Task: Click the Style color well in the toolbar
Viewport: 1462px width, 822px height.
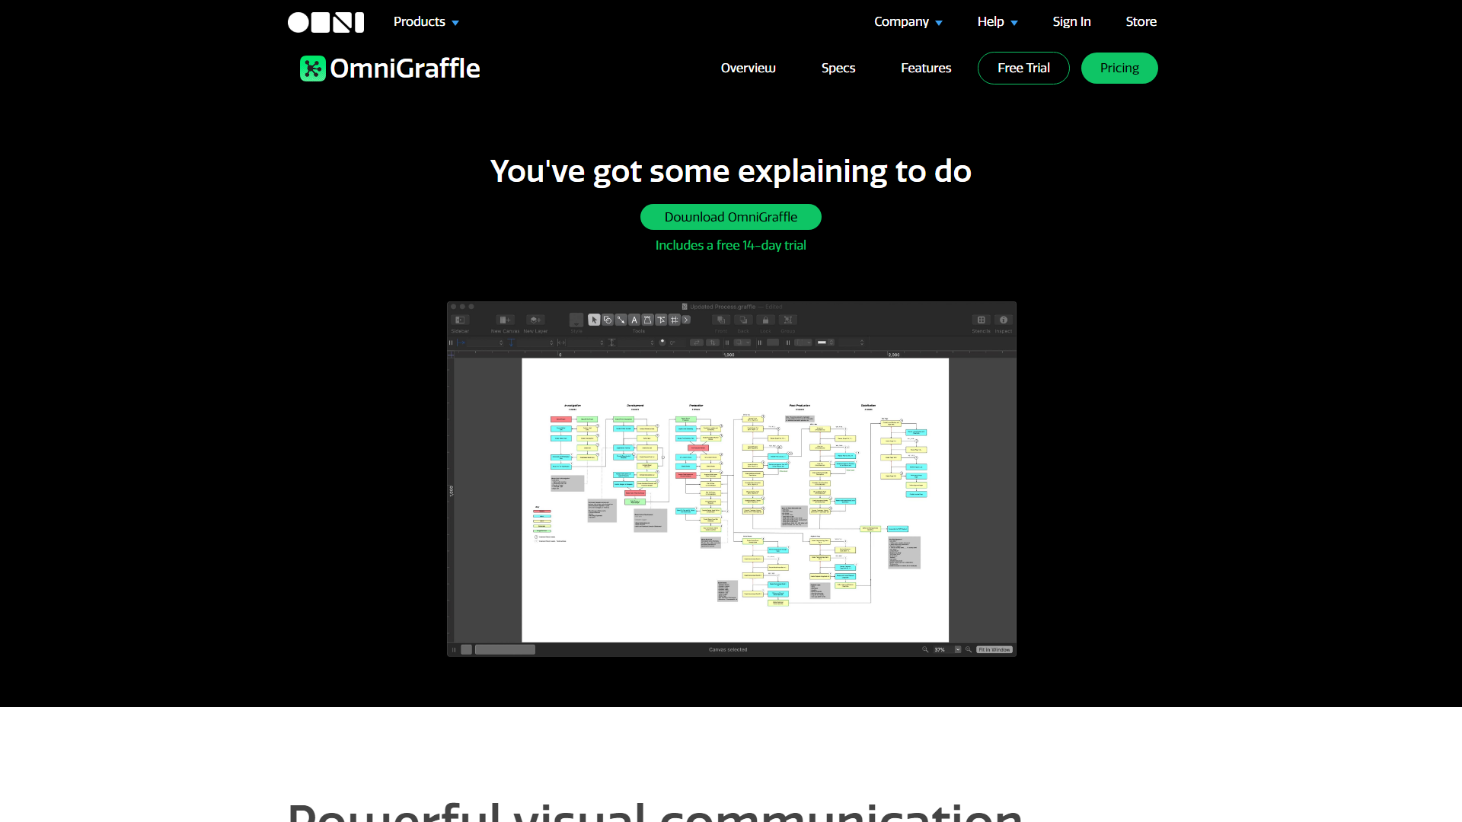Action: [x=576, y=320]
